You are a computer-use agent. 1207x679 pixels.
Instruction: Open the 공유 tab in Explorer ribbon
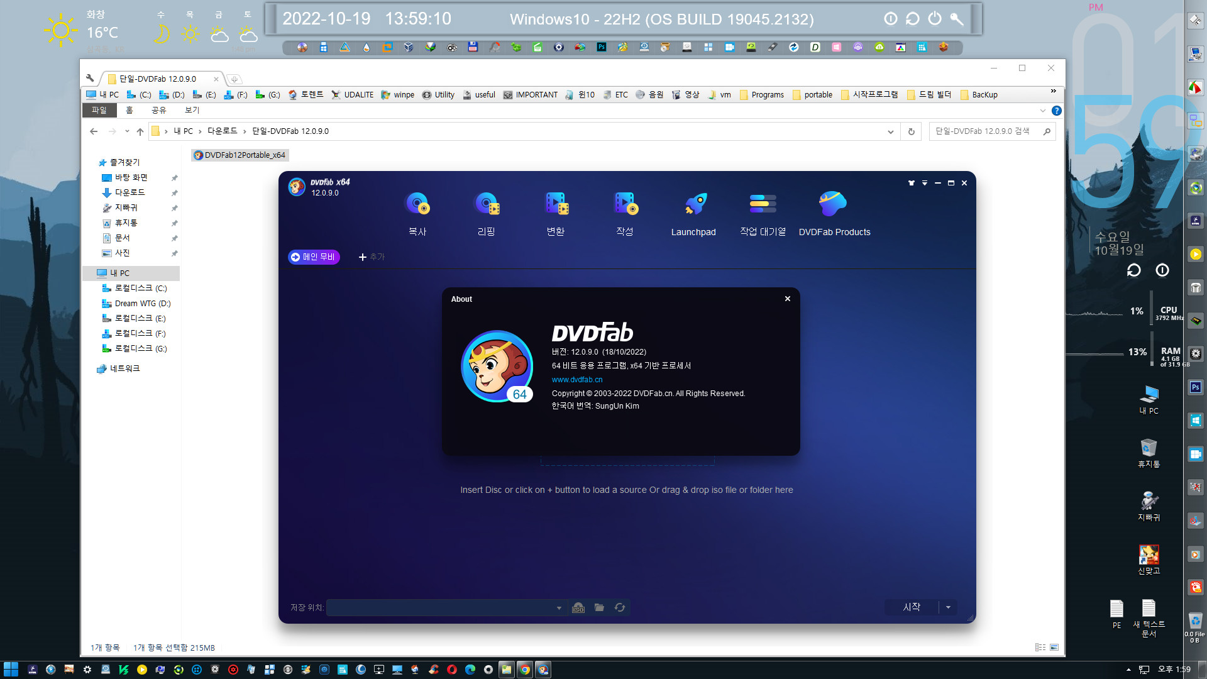(159, 110)
